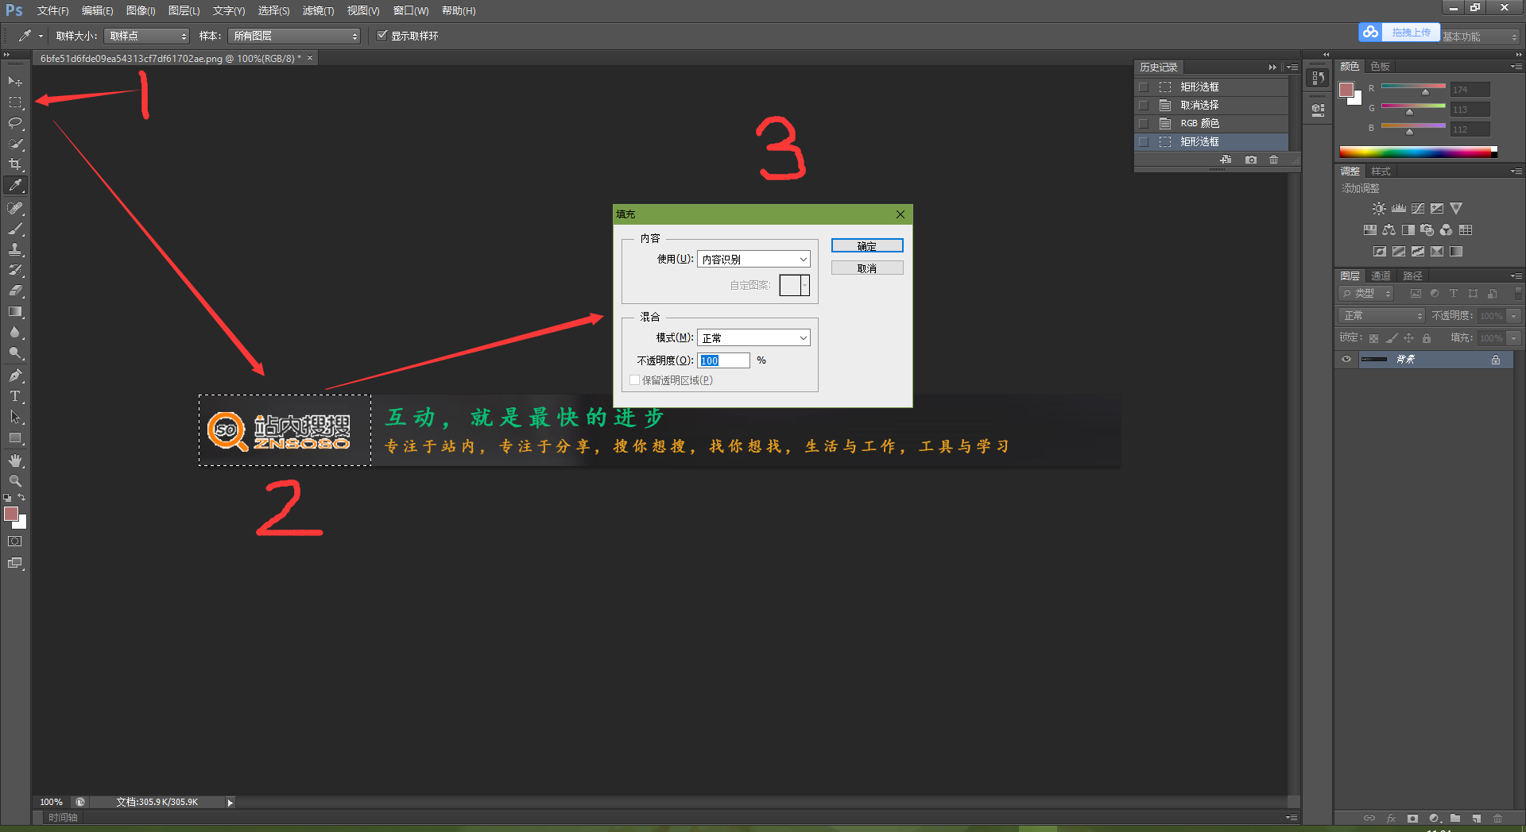The height and width of the screenshot is (832, 1526).
Task: Hide the 背景 layer with eye icon
Action: (1346, 360)
